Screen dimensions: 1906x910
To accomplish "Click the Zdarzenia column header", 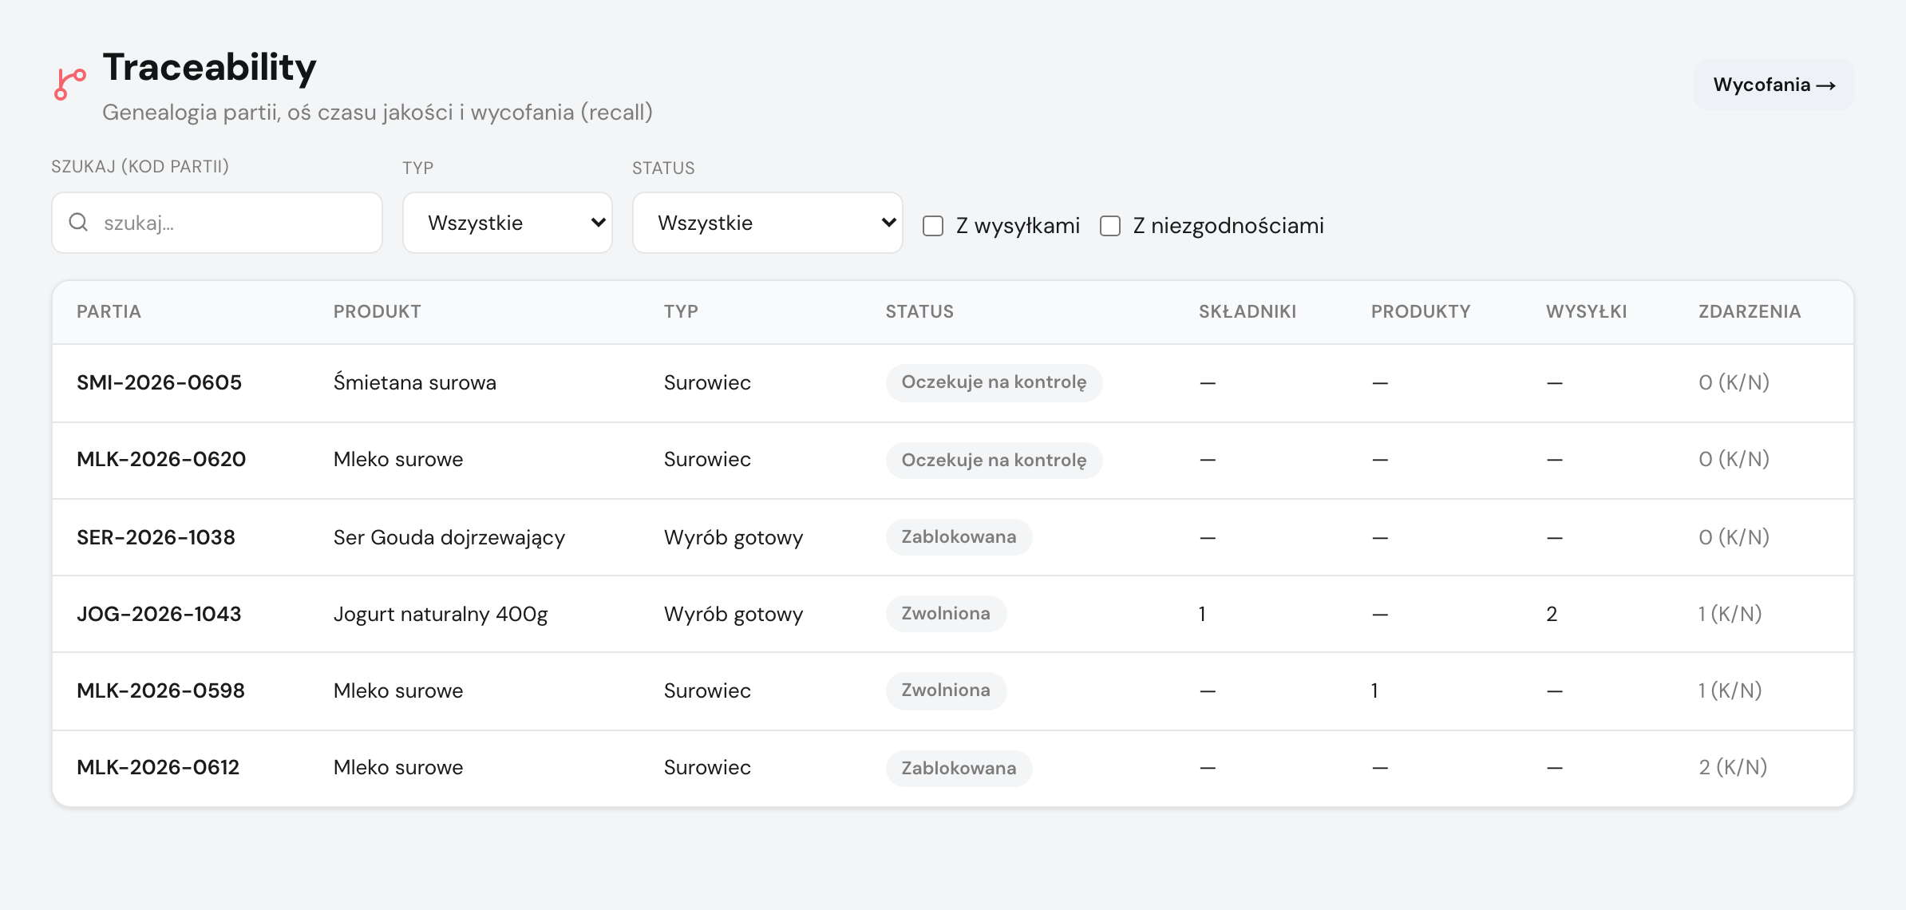I will (x=1750, y=311).
